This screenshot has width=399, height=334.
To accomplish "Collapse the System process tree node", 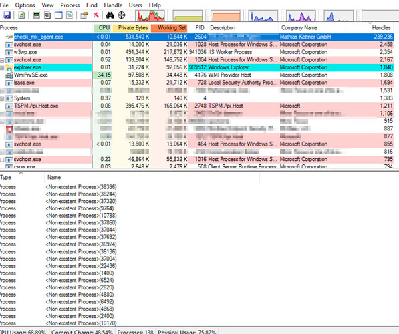I will point(2,98).
